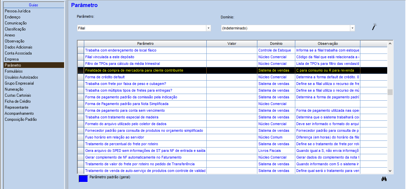Click the table scroll down arrow
Screen dimensions: 406x189
coord(390,171)
